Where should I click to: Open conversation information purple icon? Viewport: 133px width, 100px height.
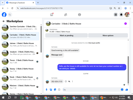tap(126, 23)
